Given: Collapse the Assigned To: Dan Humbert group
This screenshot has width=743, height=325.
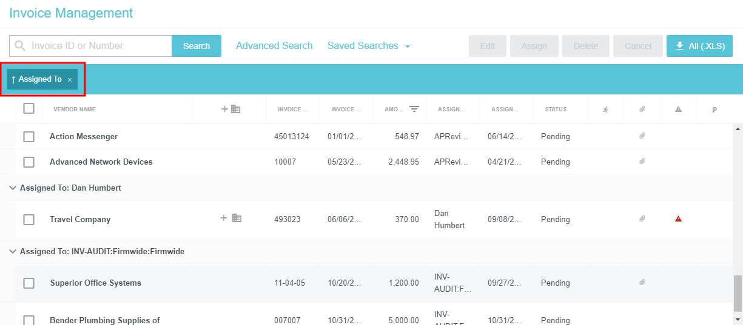Looking at the screenshot, I should click(13, 188).
